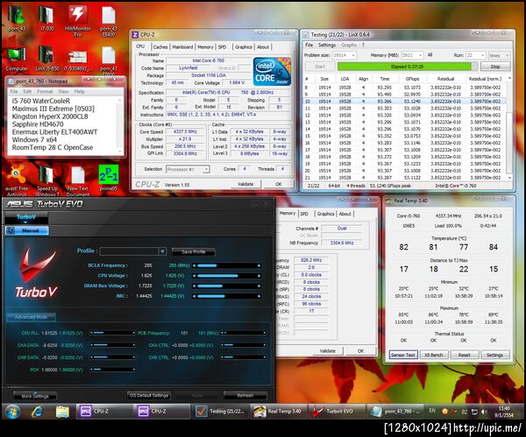The image size is (526, 437).
Task: Launch avast! Free Antivirus desktop icon
Action: [16, 180]
